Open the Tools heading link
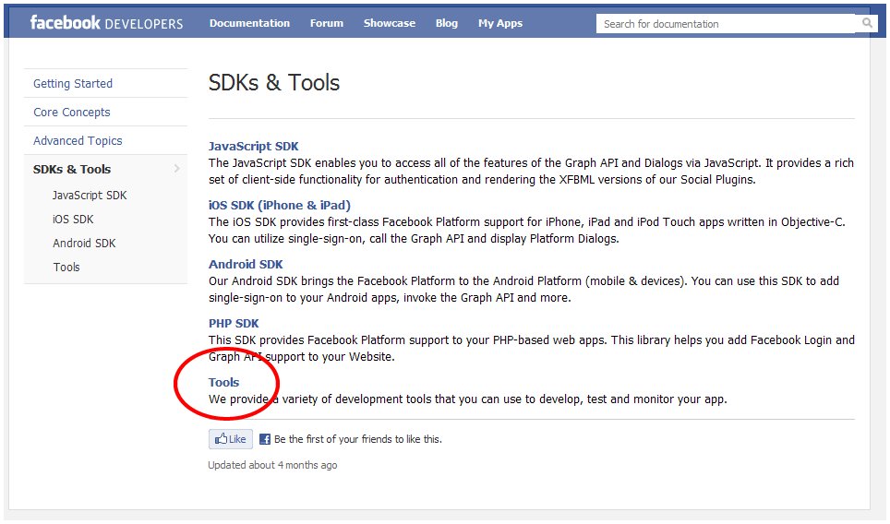The width and height of the screenshot is (890, 524). pyautogui.click(x=223, y=382)
